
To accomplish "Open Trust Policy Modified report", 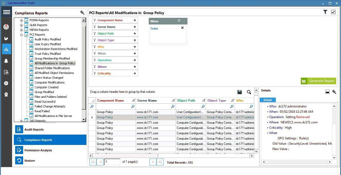I will point(48,54).
